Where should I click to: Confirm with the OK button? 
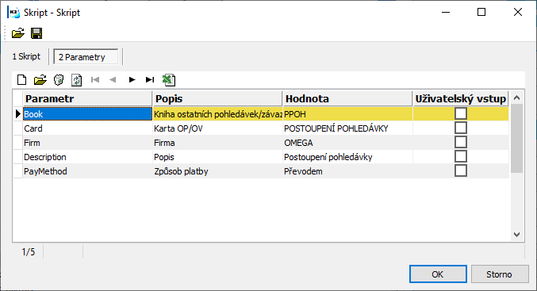[438, 274]
